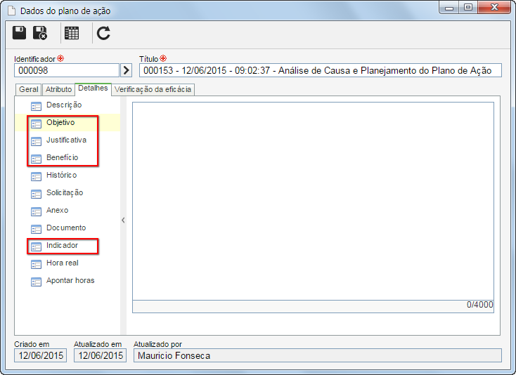The image size is (516, 375).
Task: Click the Save floppy disk icon
Action: click(19, 33)
